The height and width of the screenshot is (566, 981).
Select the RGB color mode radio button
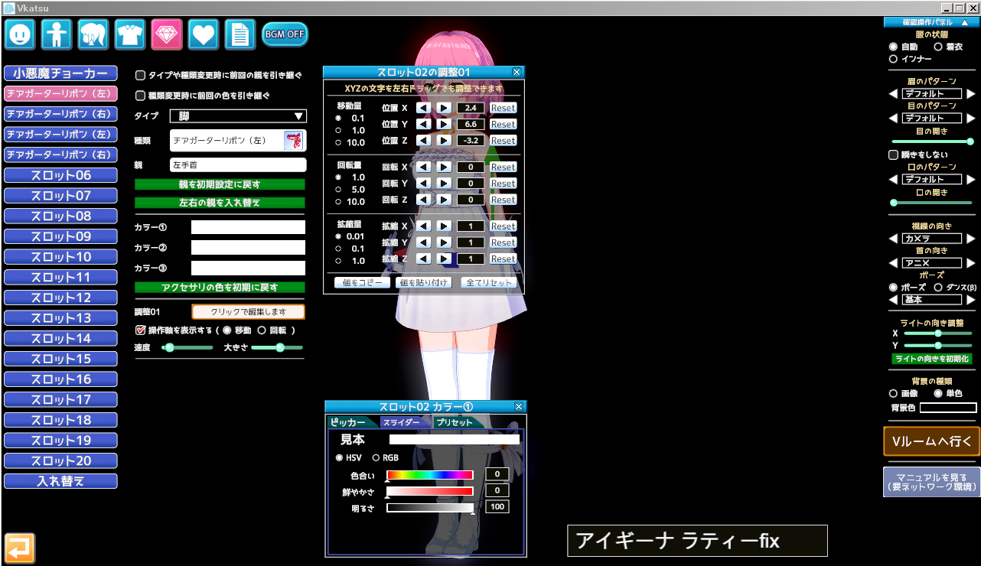tap(376, 458)
